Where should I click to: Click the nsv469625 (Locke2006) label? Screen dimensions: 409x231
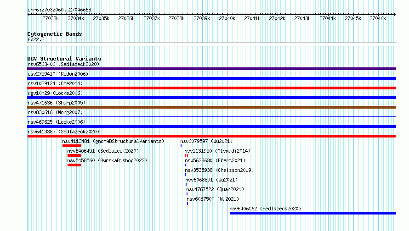point(57,122)
